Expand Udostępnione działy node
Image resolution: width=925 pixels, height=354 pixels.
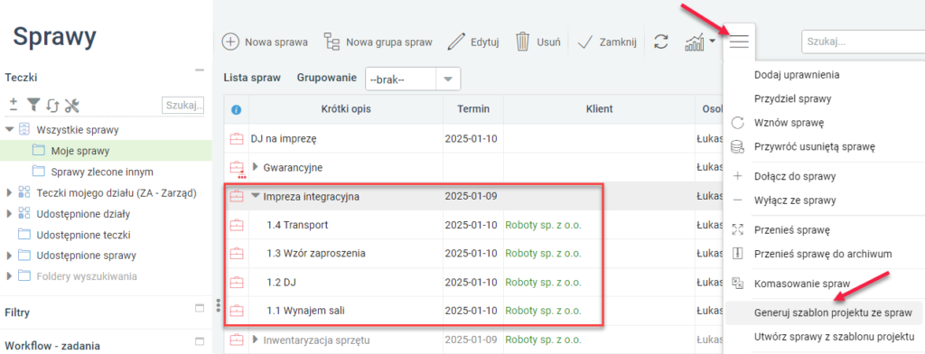click(x=9, y=214)
